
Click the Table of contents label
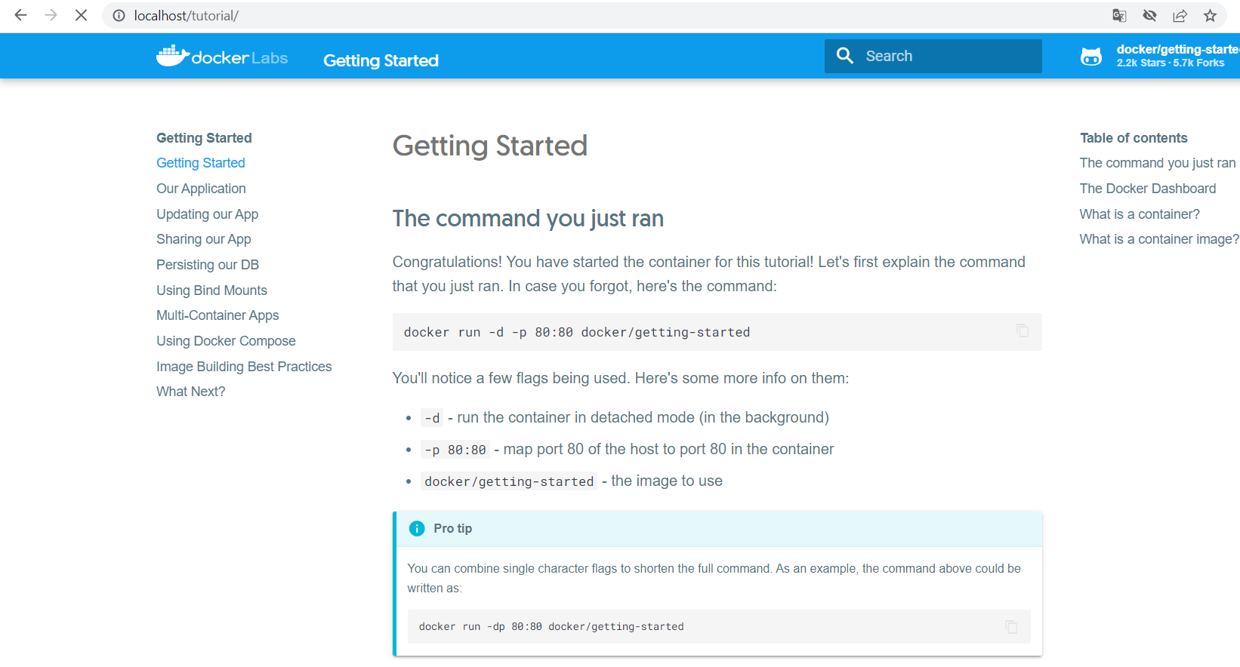(x=1134, y=138)
